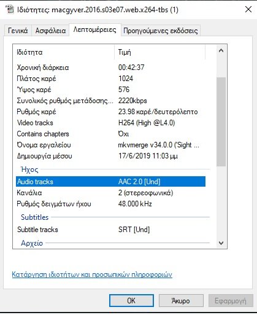The width and height of the screenshot is (257, 315).
Task: Click the Video tracks H264 value
Action: (147, 123)
